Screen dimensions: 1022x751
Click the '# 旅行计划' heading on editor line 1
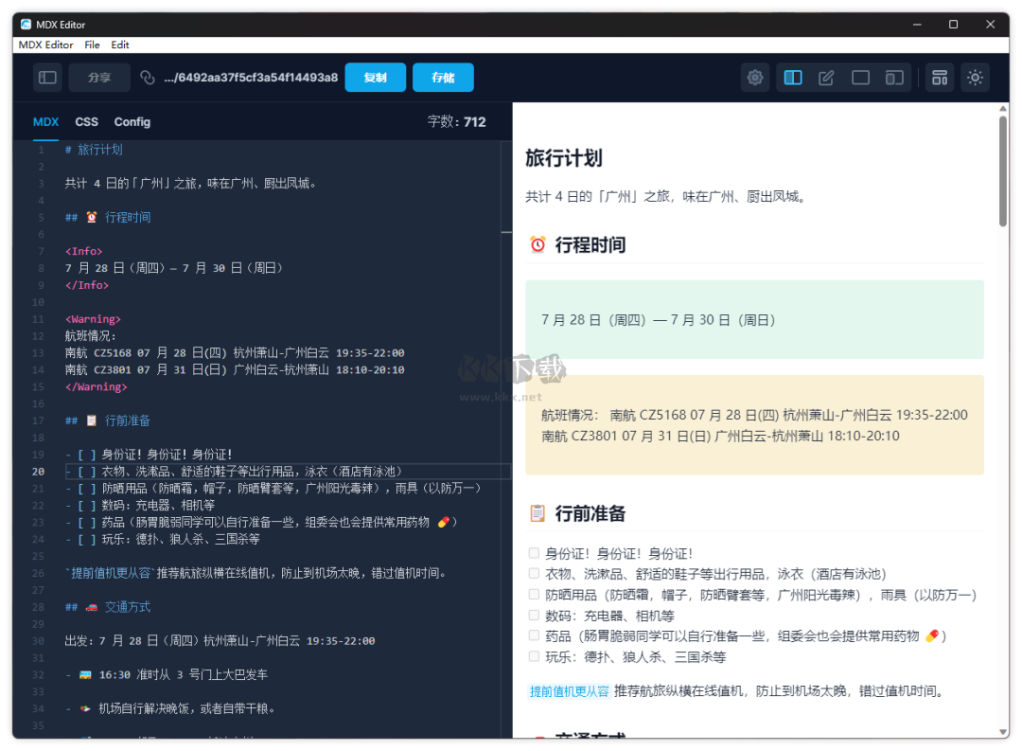pos(93,150)
